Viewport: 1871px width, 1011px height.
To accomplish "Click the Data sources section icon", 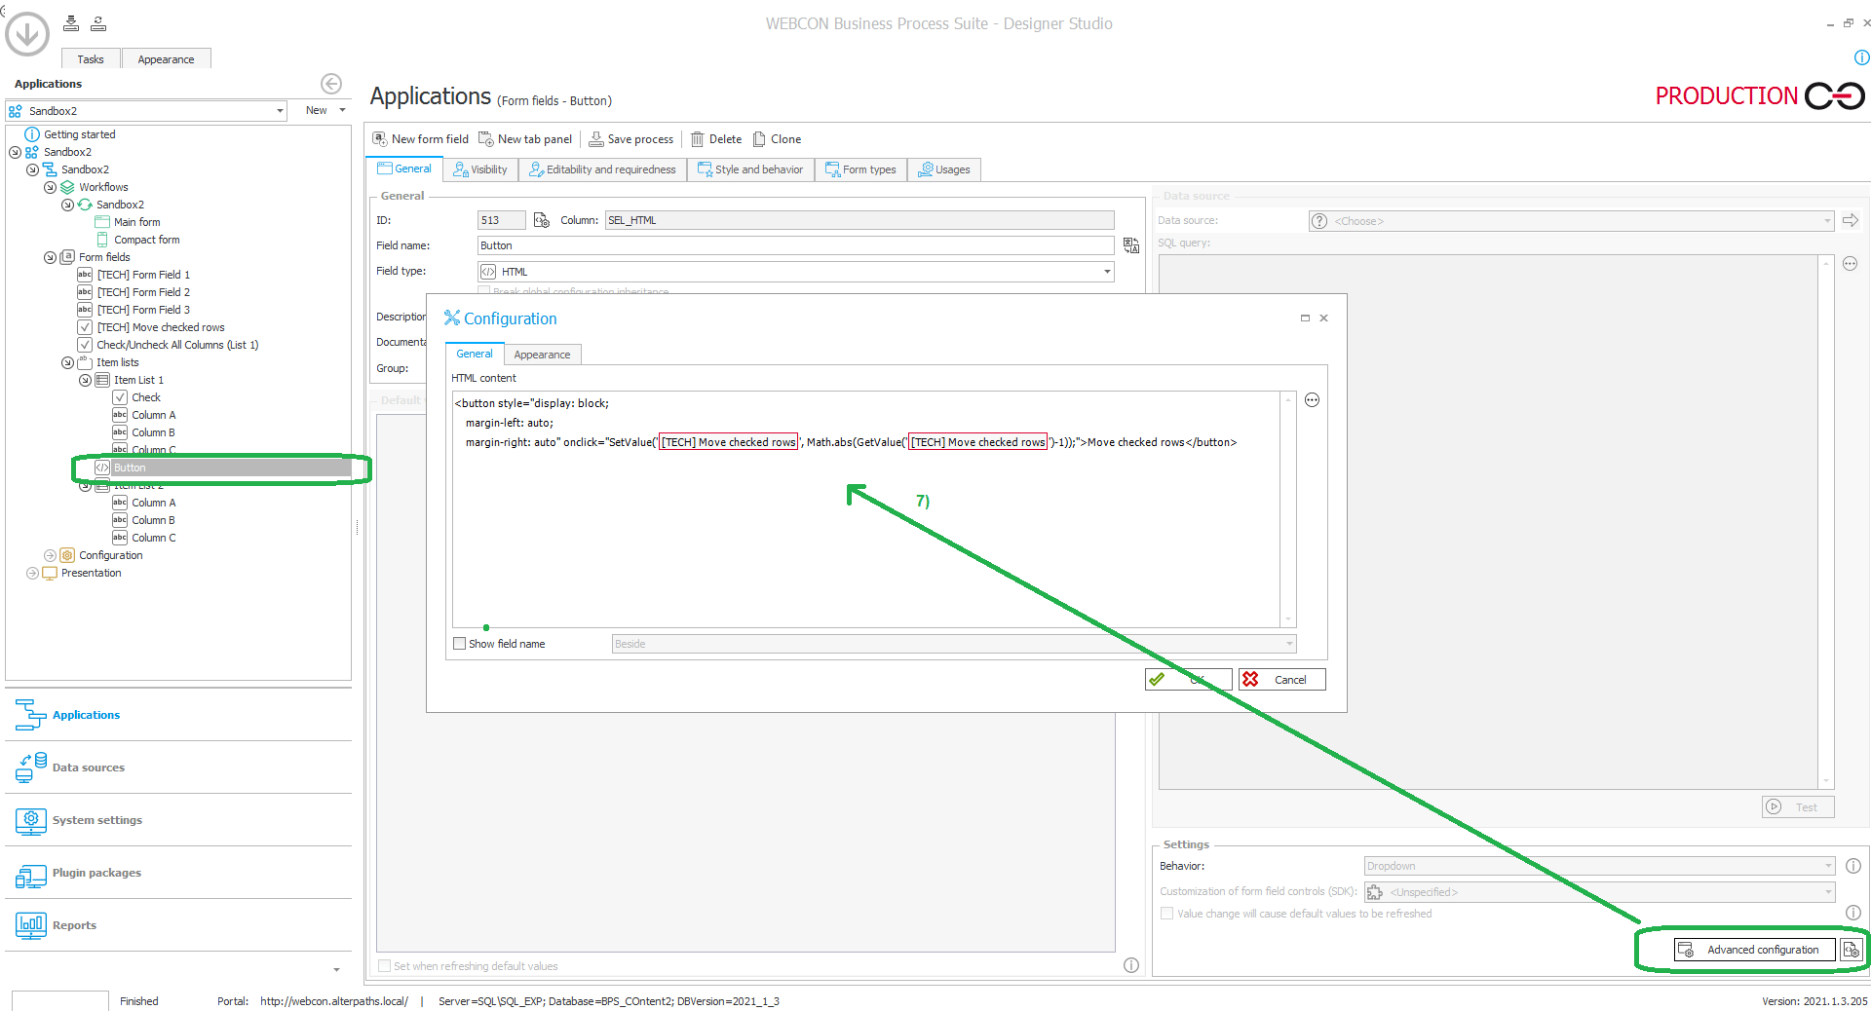I will (x=30, y=768).
